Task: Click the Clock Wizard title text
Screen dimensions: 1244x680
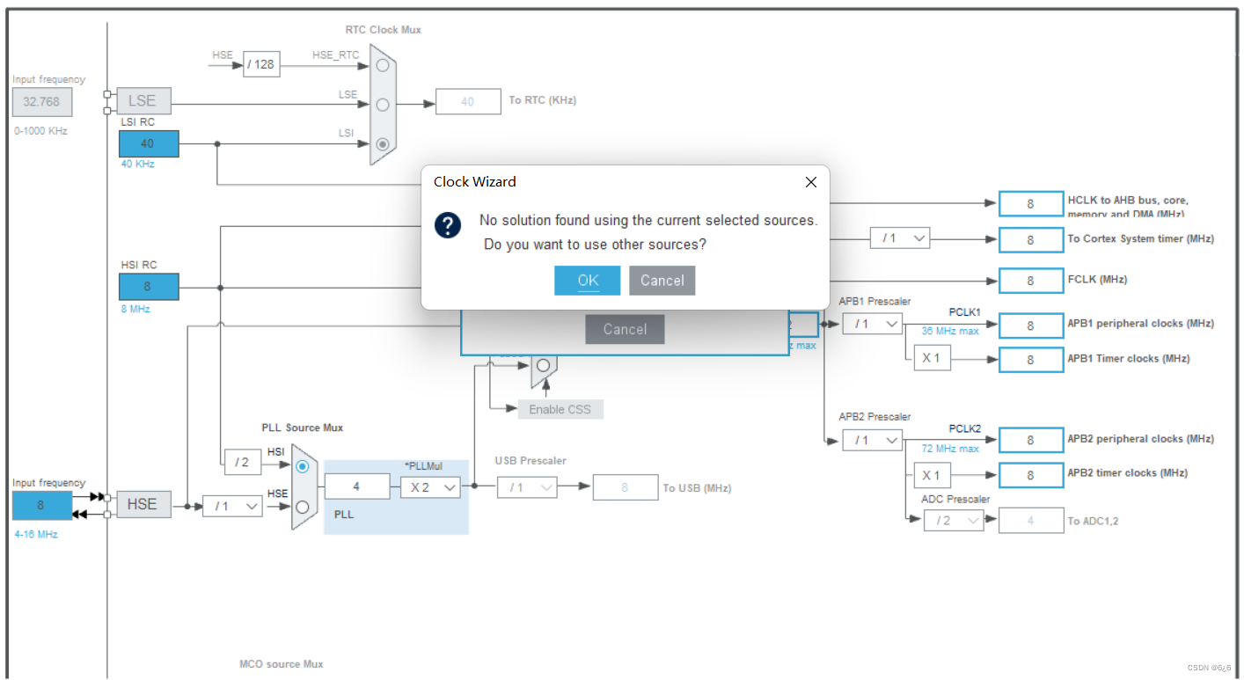Action: [475, 182]
